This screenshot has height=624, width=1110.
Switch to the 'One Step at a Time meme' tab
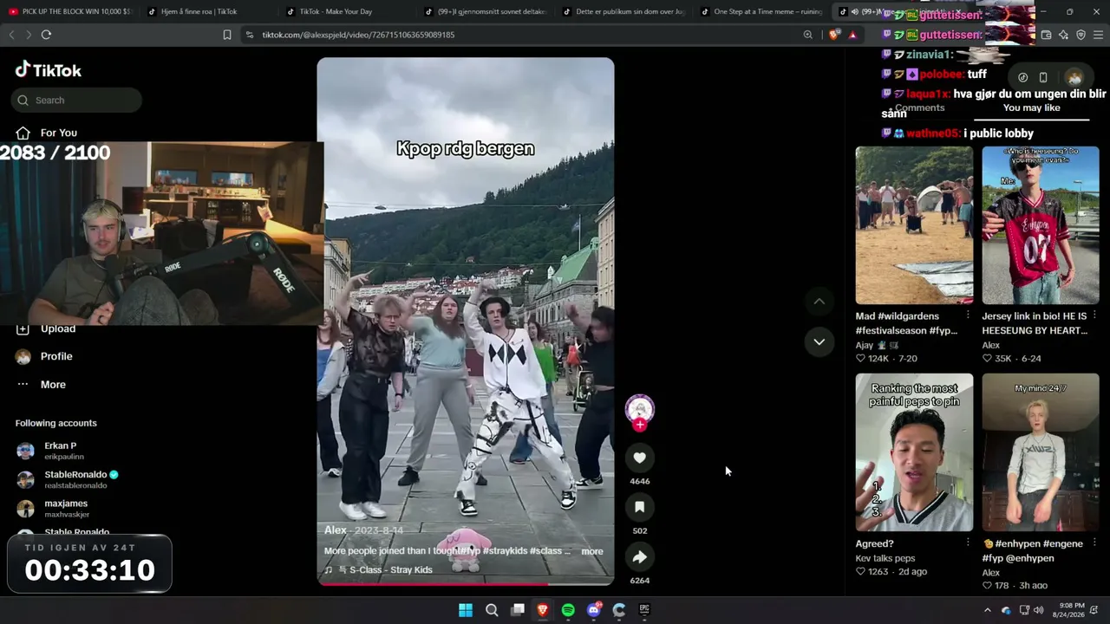coord(761,12)
